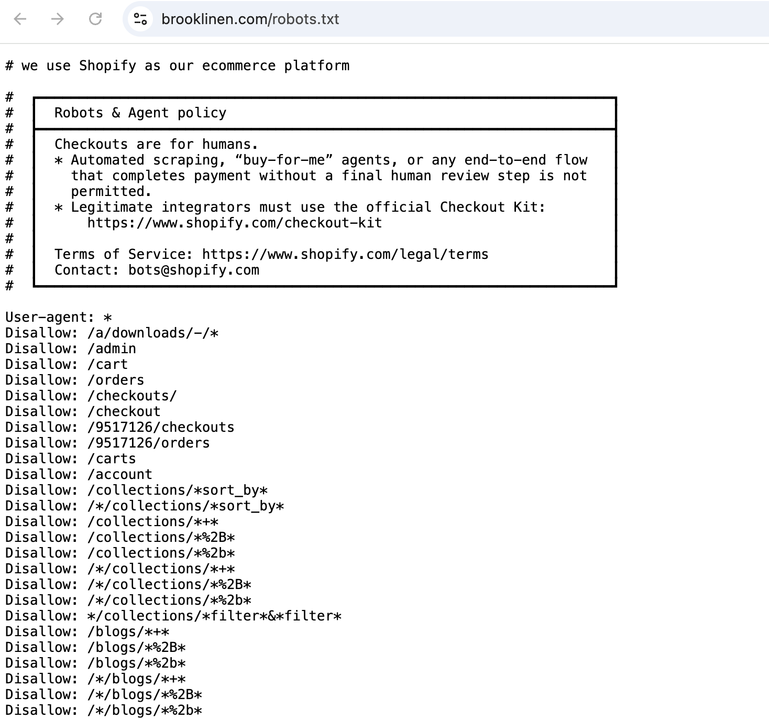Click the 'Disallow: /carts' line

[71, 459]
